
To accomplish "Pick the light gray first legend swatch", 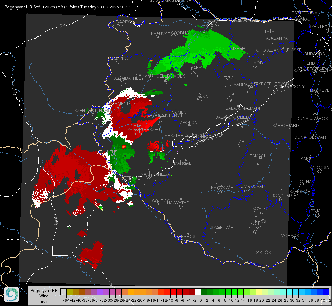I will coord(63,292).
